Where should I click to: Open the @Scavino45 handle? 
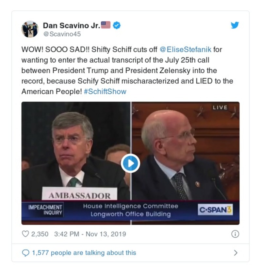[62, 34]
